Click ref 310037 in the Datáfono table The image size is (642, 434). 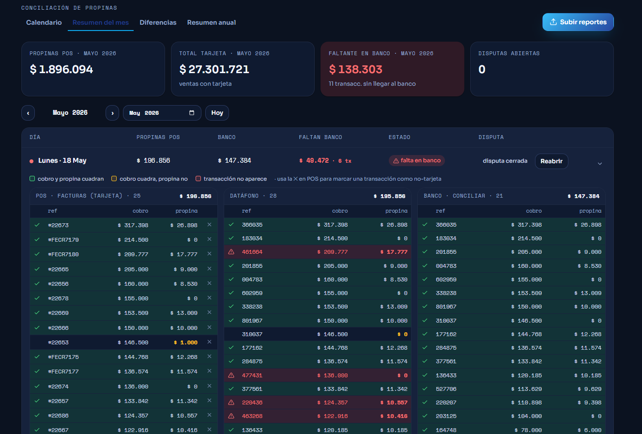[252, 334]
